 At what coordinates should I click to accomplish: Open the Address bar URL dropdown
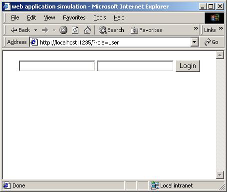(194, 42)
